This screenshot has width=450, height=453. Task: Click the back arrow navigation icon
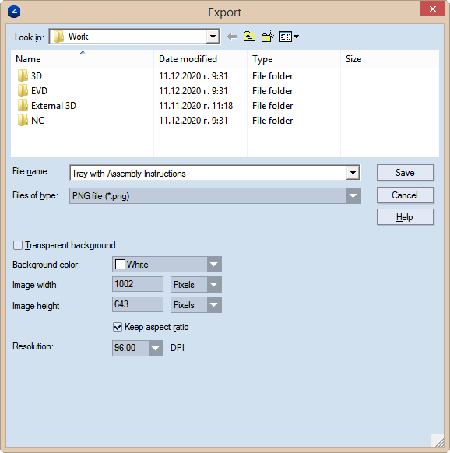[x=232, y=37]
